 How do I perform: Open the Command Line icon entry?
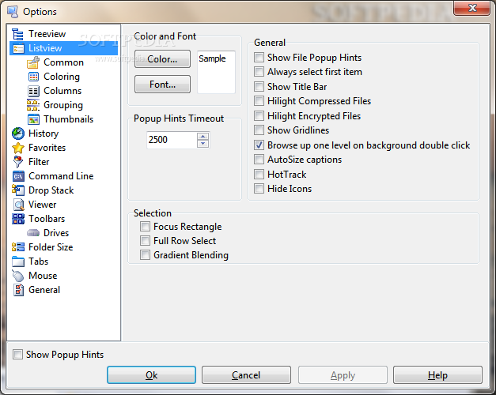point(17,176)
